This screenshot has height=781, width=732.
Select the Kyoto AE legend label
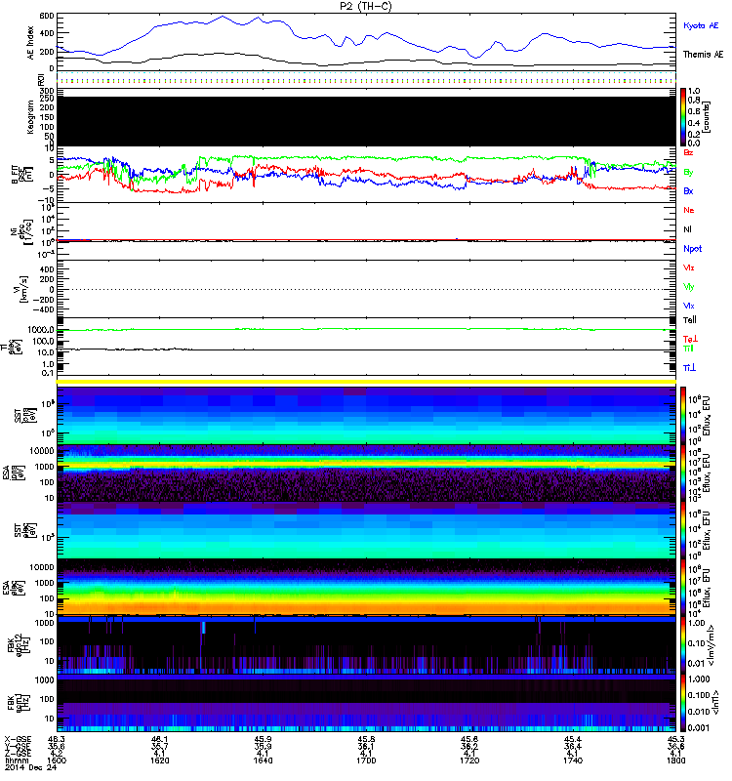701,26
